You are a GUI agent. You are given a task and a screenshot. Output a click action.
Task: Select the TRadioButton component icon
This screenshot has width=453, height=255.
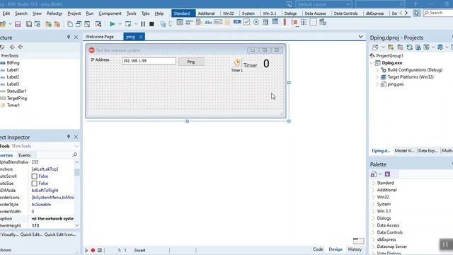coord(256,22)
